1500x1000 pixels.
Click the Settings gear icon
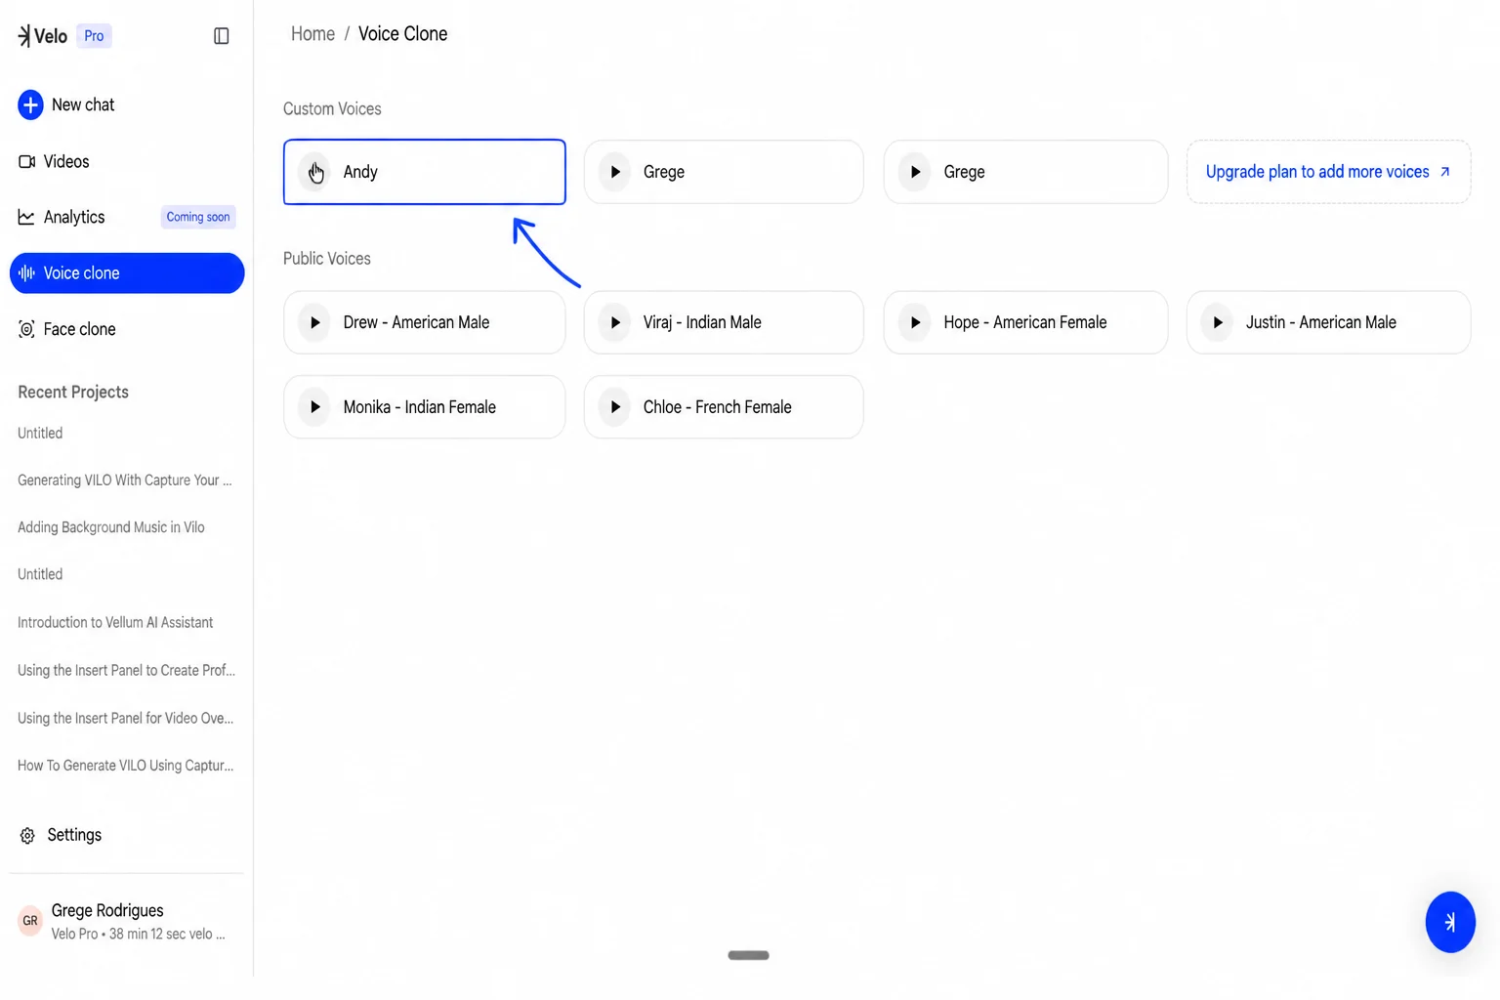[x=27, y=836]
